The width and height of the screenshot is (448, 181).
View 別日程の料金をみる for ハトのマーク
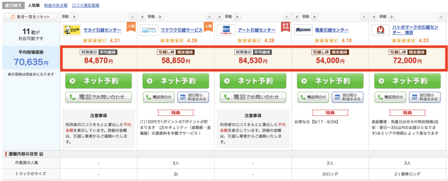[x=425, y=97]
